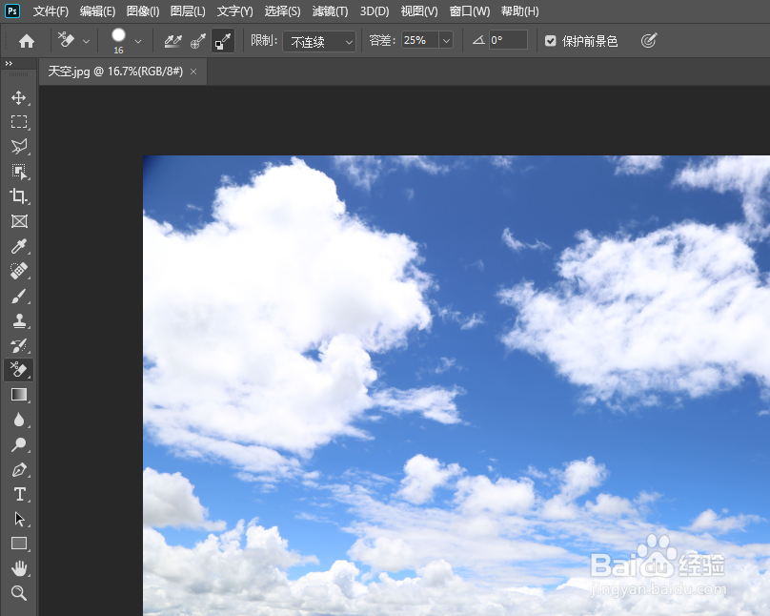
Task: Toggle pressure-for-size icon in options bar
Action: (x=649, y=40)
